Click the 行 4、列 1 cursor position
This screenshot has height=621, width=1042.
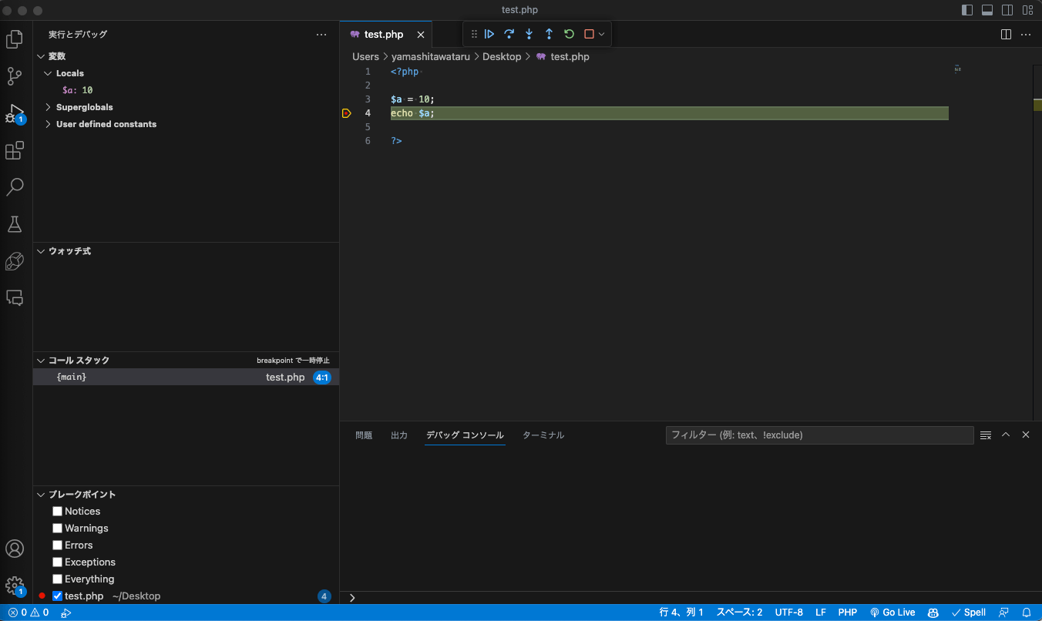click(681, 613)
